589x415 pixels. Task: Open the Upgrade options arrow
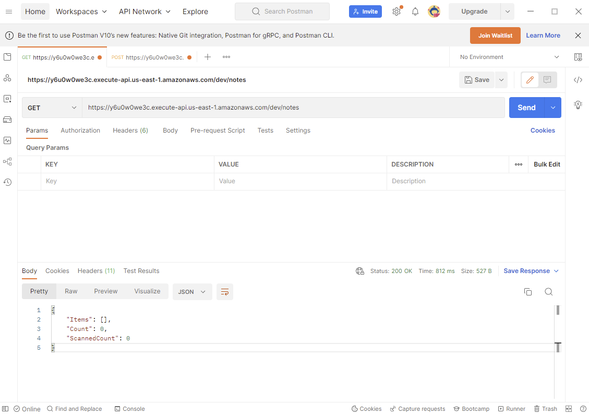click(x=508, y=11)
